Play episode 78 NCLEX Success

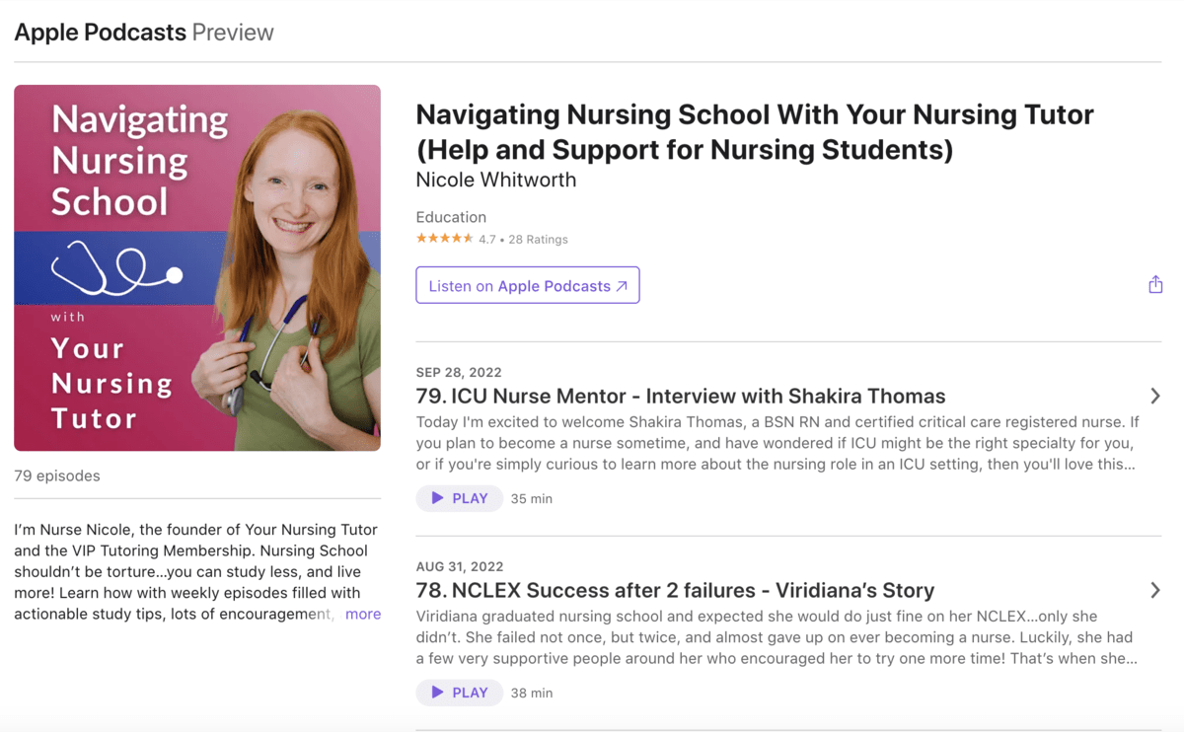[x=460, y=693]
